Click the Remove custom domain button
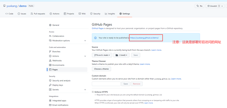227x108 pixels. [137, 84]
